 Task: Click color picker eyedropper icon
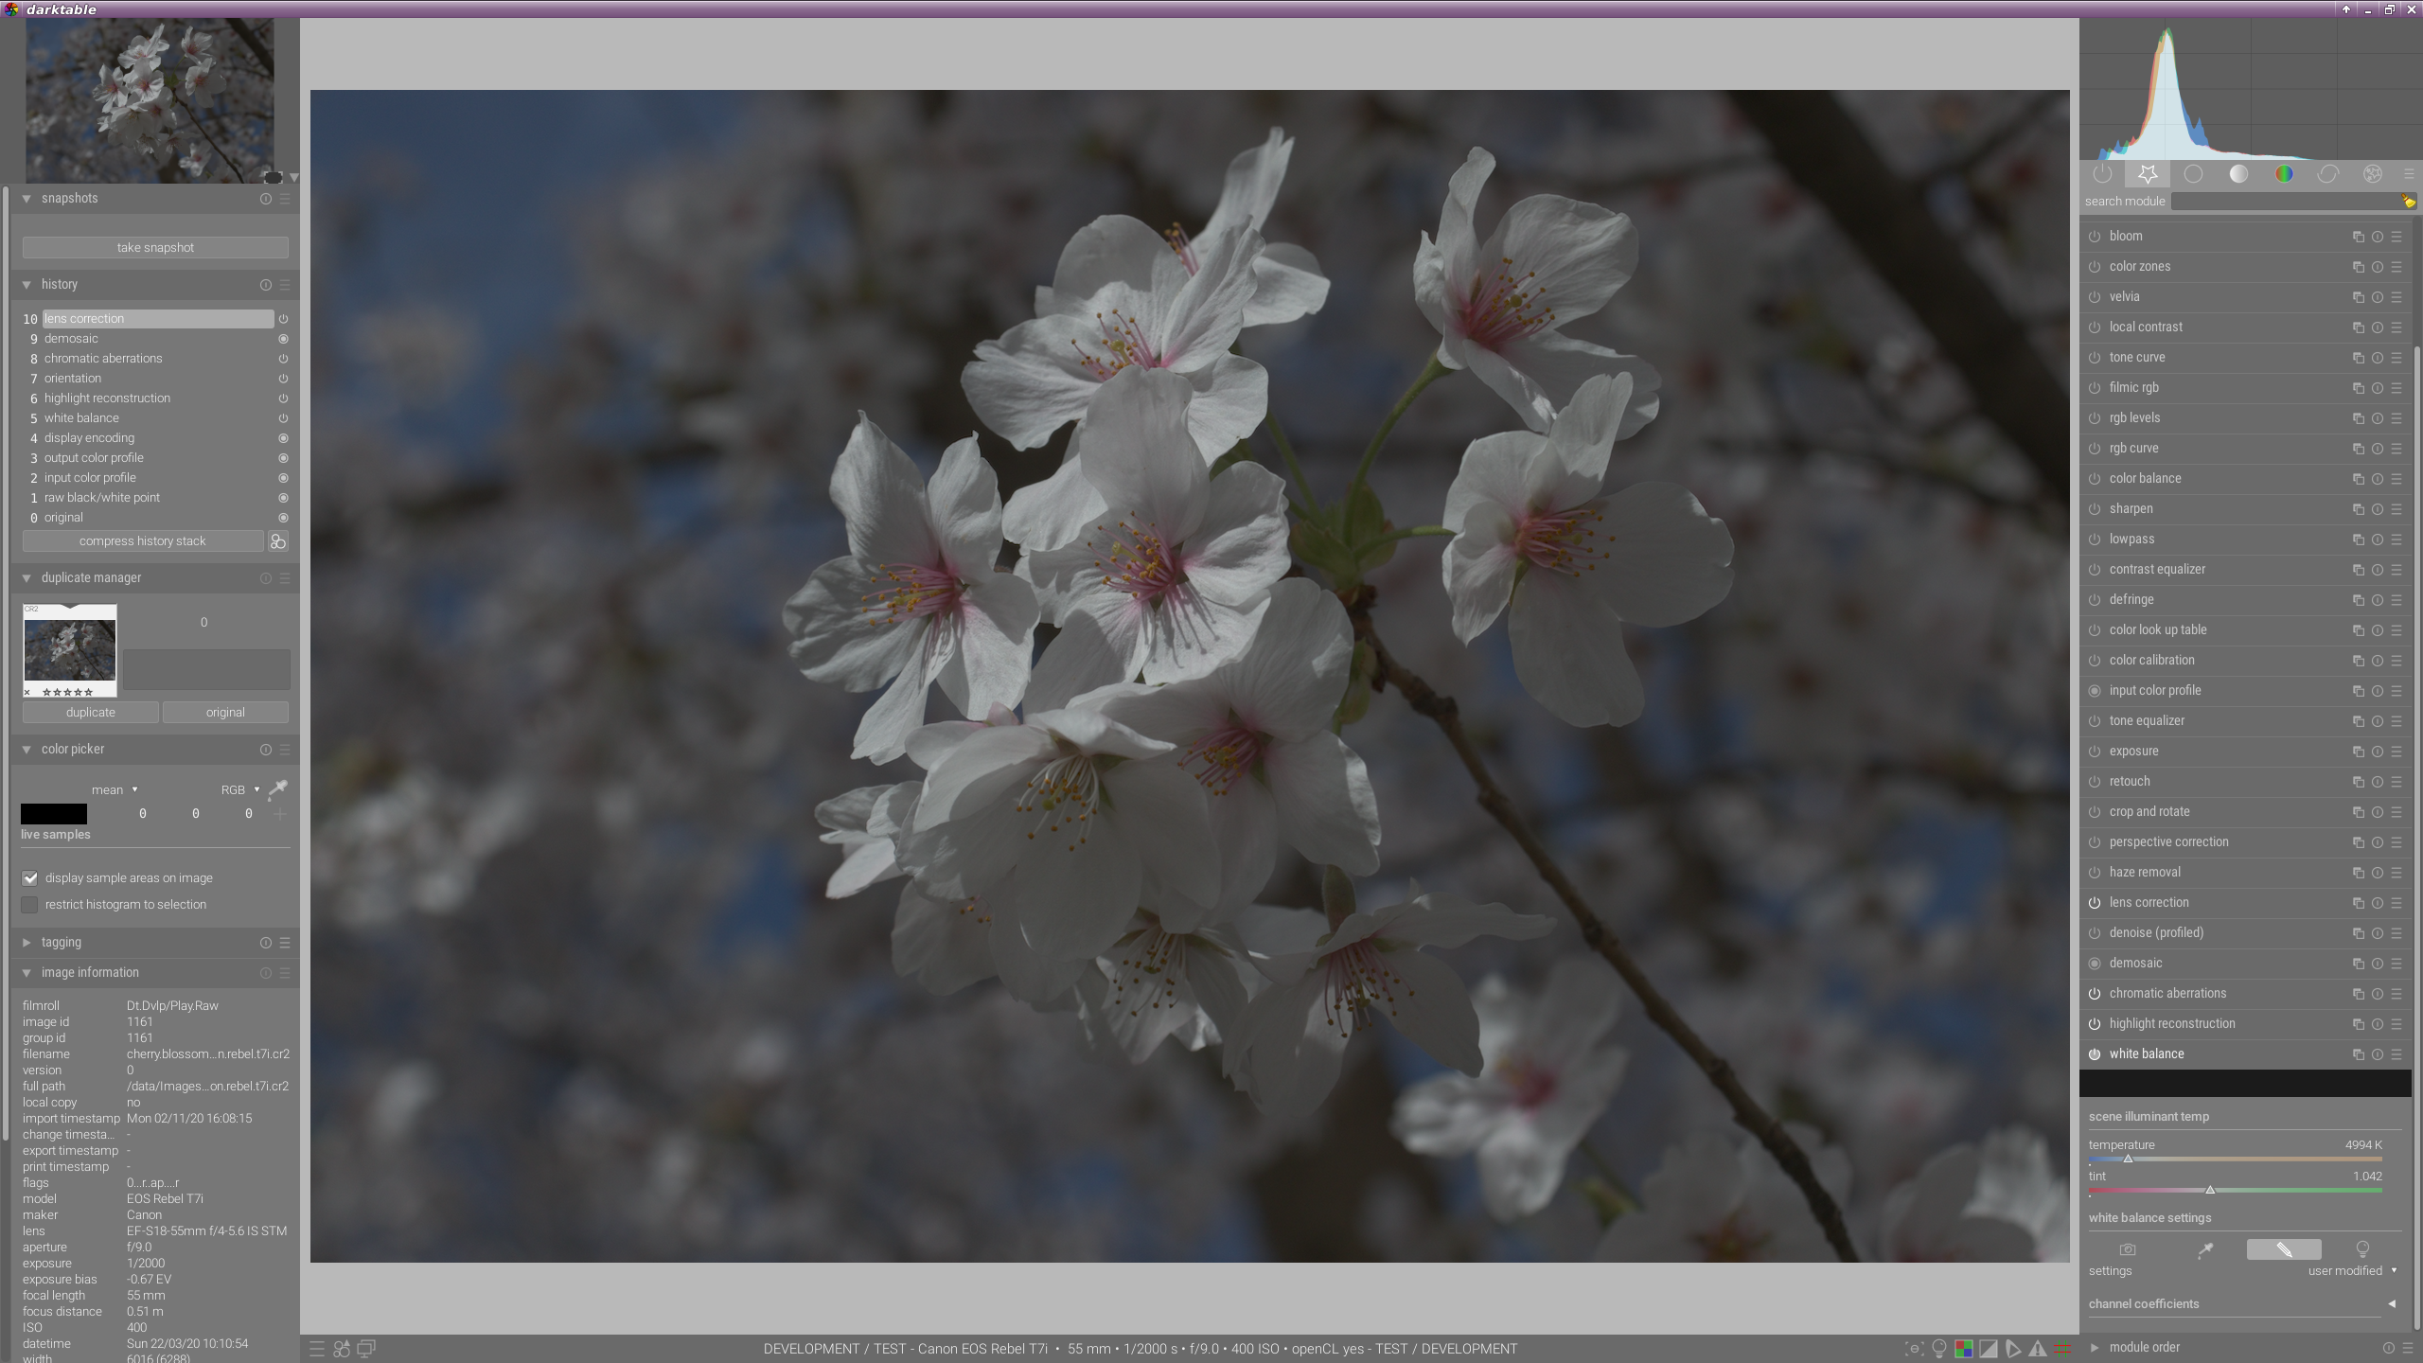[x=277, y=788]
